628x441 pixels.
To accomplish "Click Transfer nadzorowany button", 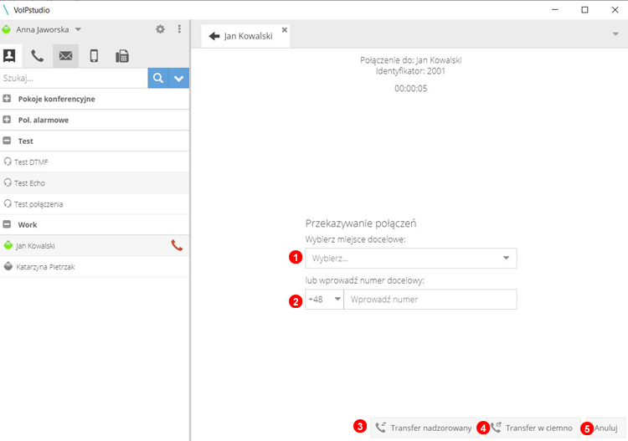I will (425, 428).
